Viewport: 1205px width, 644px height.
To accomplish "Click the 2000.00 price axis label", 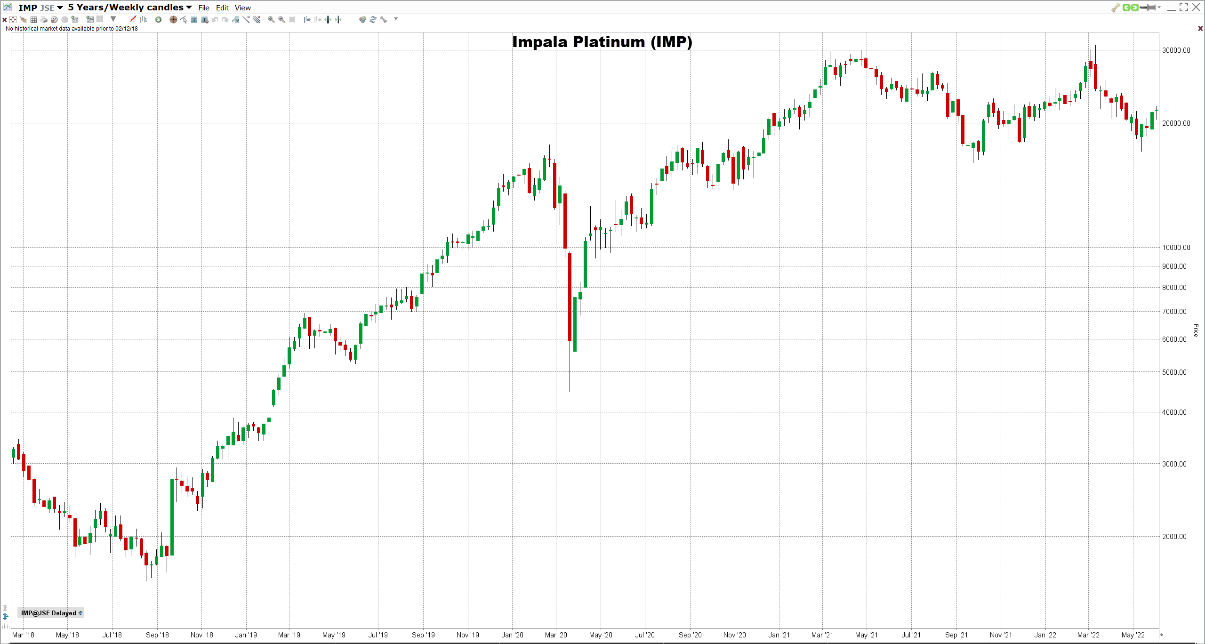I will [x=1174, y=537].
